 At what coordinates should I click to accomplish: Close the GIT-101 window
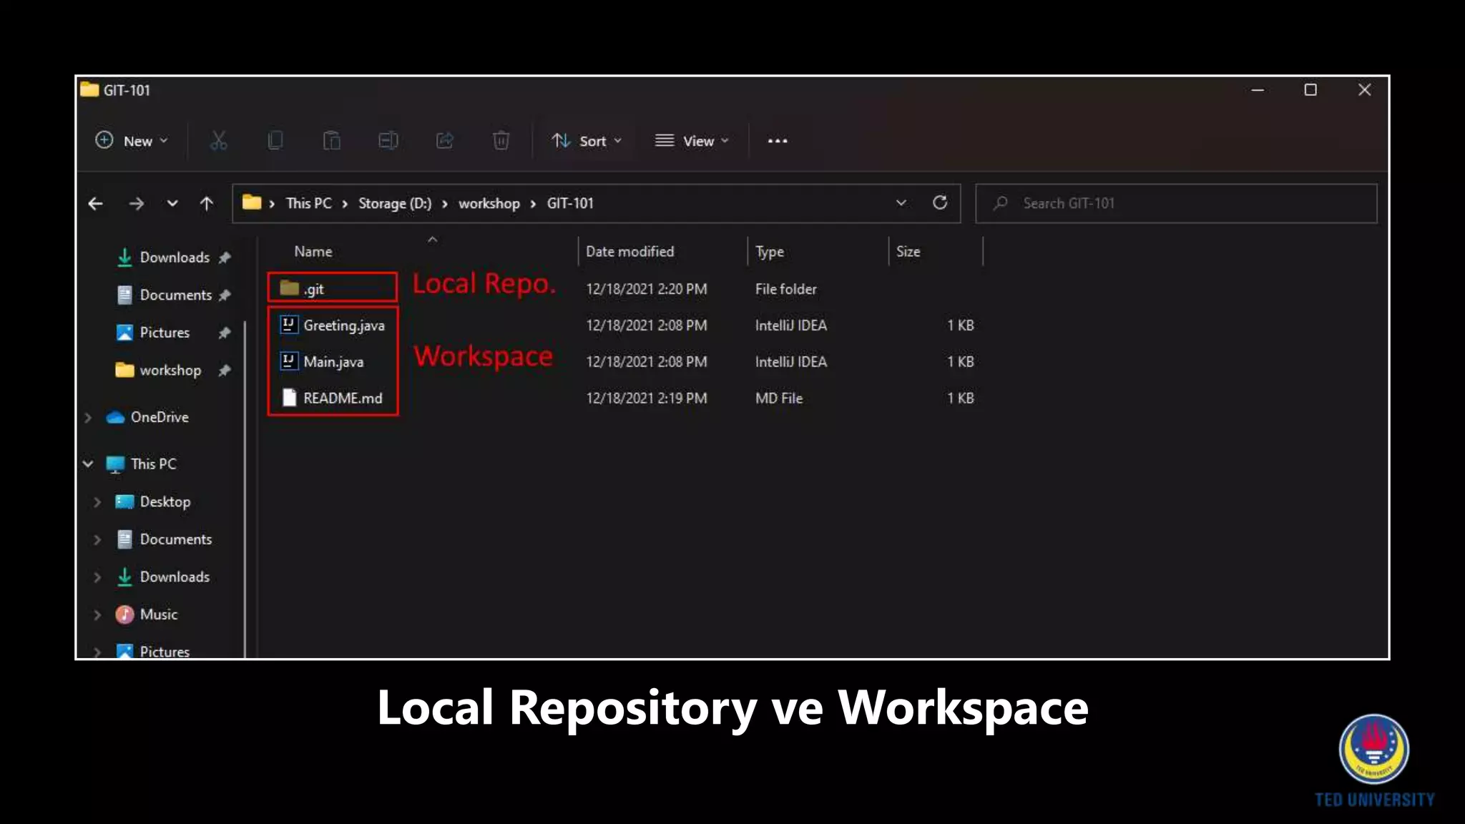(1364, 90)
